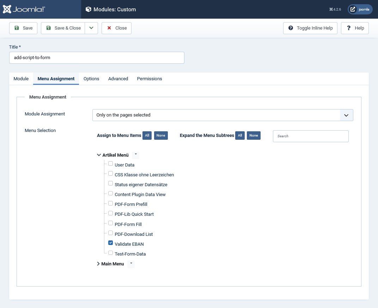This screenshot has width=378, height=308.
Task: Tick the Test-Form-Data checkbox
Action: pyautogui.click(x=111, y=253)
